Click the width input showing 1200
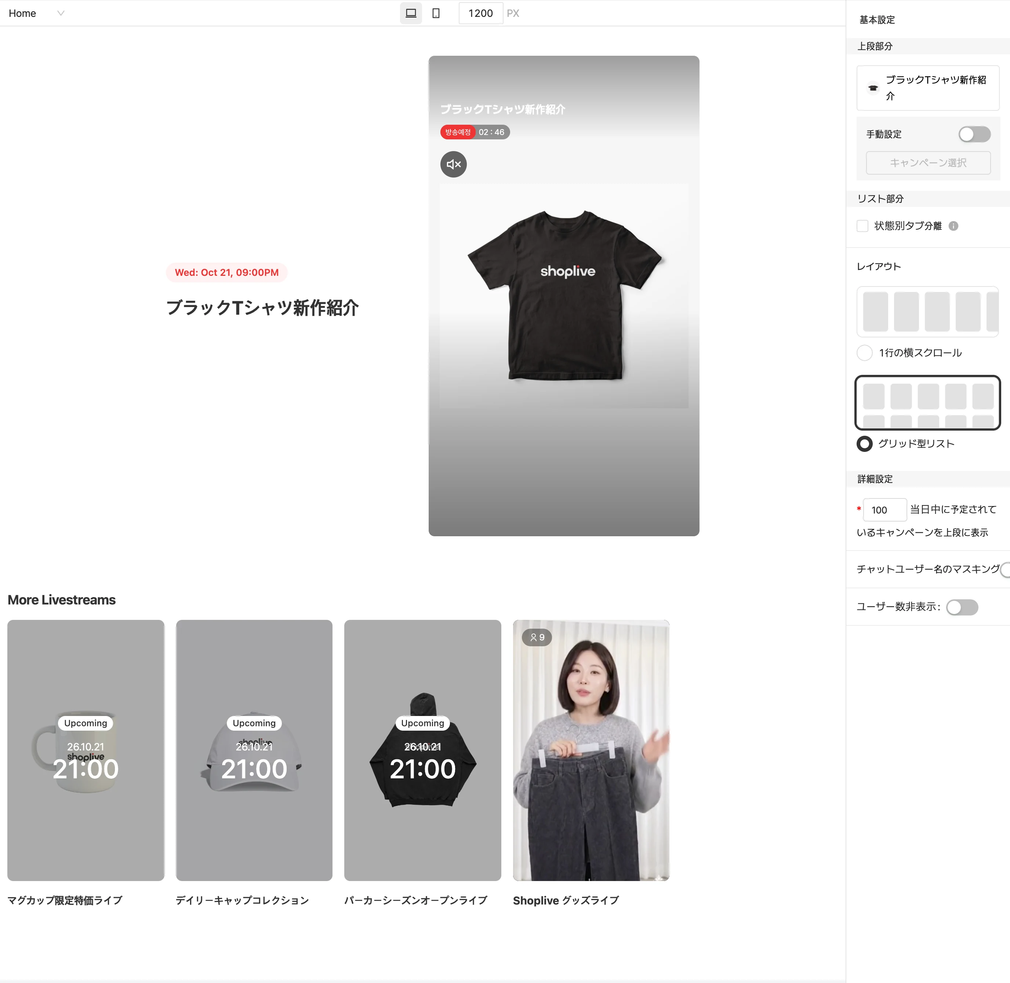 pyautogui.click(x=480, y=14)
